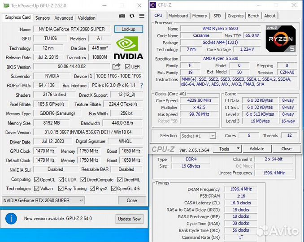Click the BIOS export share icon
304x242 pixels.
116,66
